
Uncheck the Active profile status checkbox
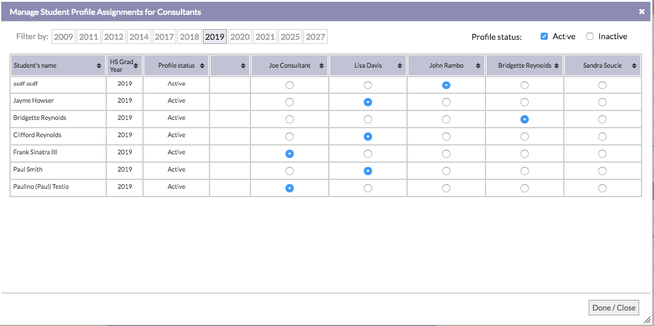tap(544, 37)
